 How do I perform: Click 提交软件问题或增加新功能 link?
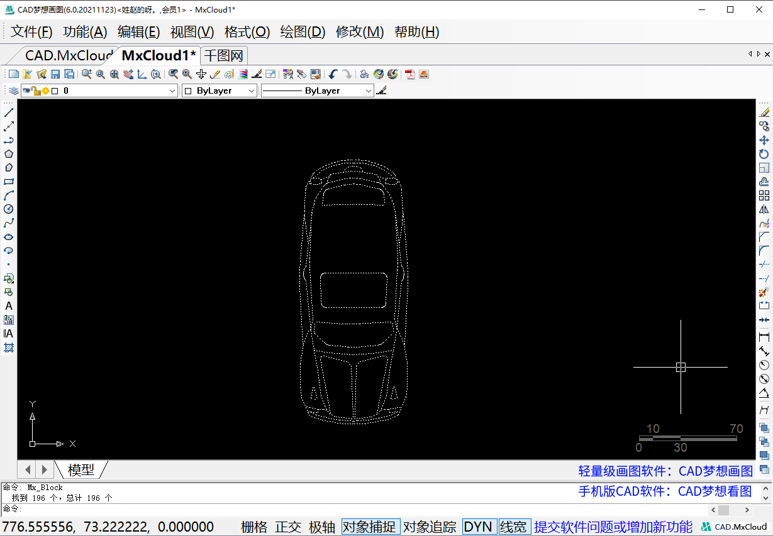coord(613,527)
